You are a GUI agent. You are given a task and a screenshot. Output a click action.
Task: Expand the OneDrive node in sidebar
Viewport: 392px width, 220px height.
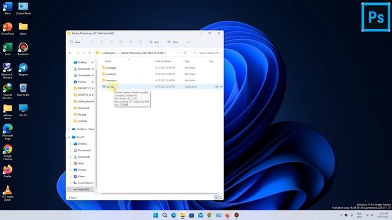69,129
